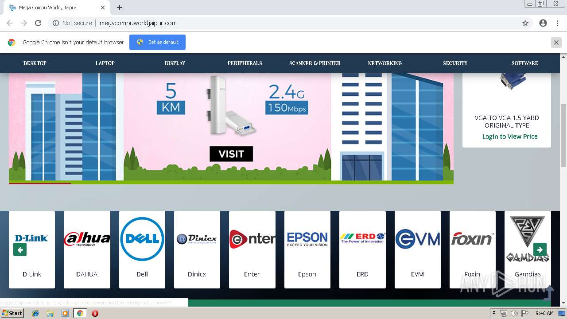
Task: Open DISPLAY menu
Action: point(175,63)
